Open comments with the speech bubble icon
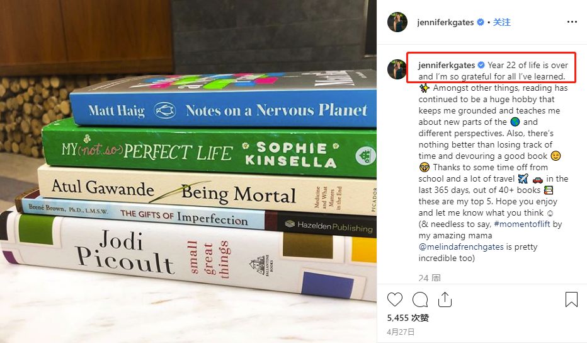Image resolution: width=587 pixels, height=343 pixels. [x=420, y=299]
